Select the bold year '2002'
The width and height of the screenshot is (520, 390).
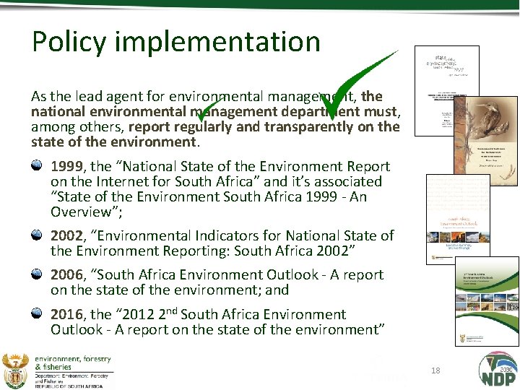tap(66, 235)
